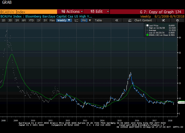This screenshot has width=185, height=133.
Task: Open the Weekly periodicity dropdown
Action: pyautogui.click(x=64, y=20)
